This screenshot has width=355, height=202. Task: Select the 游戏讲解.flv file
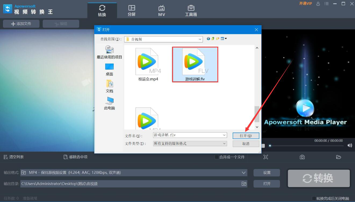pyautogui.click(x=195, y=65)
